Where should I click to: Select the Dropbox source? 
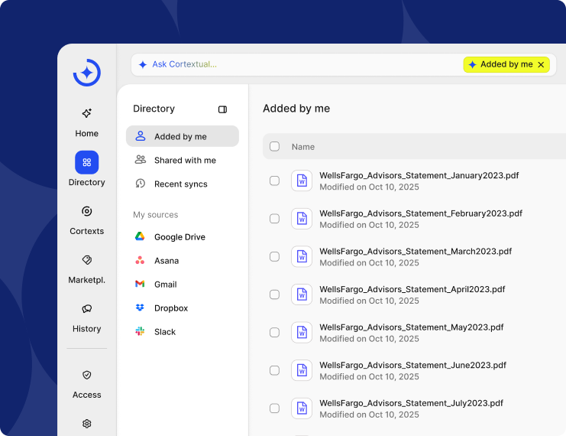point(170,308)
